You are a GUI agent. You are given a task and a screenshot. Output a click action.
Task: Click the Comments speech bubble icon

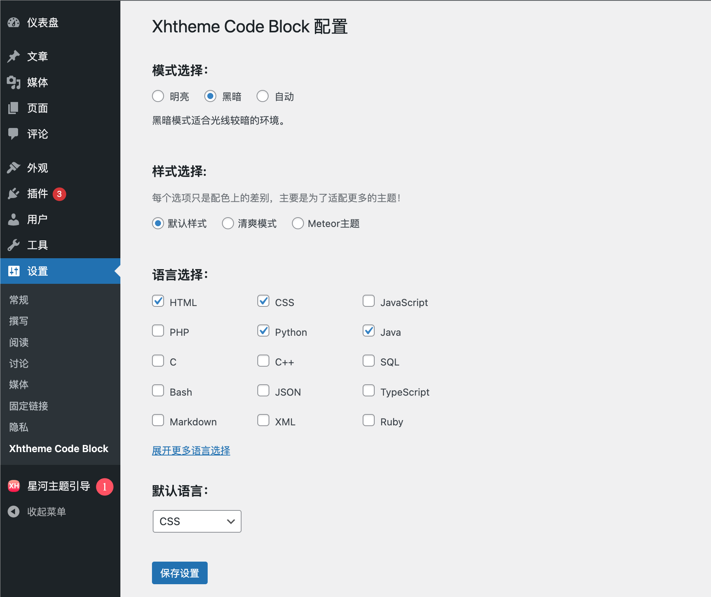coord(14,134)
